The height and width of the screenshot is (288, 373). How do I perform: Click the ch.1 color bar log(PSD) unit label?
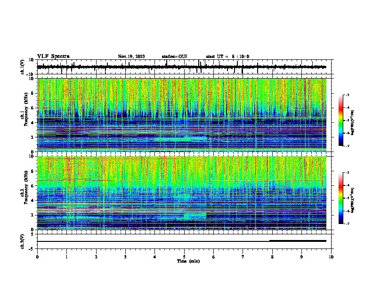click(x=352, y=123)
